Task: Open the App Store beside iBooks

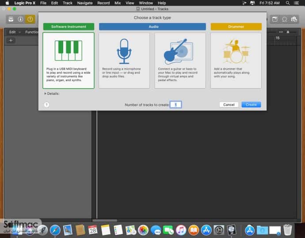Action: click(206, 230)
